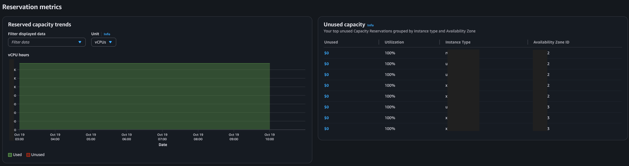Image resolution: width=629 pixels, height=166 pixels.
Task: Open the $0 link in fourth table row
Action: coord(326,85)
